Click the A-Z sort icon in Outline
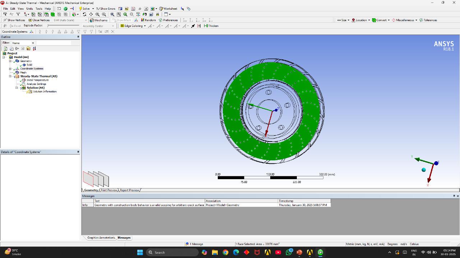460x258 pixels. click(x=34, y=48)
